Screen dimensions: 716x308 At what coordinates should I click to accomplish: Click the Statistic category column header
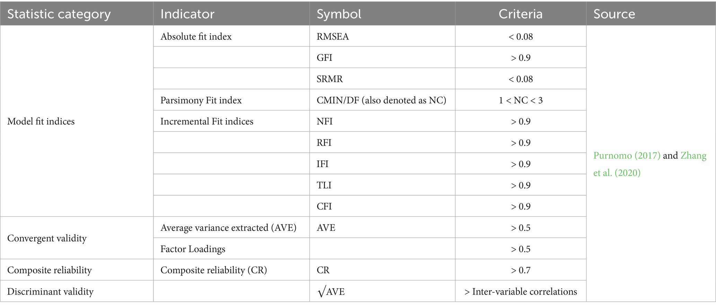(x=59, y=14)
